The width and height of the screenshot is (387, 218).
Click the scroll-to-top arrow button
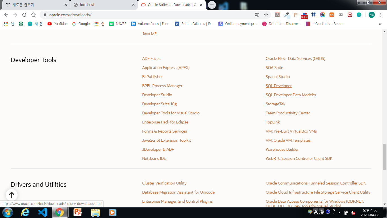point(12,195)
